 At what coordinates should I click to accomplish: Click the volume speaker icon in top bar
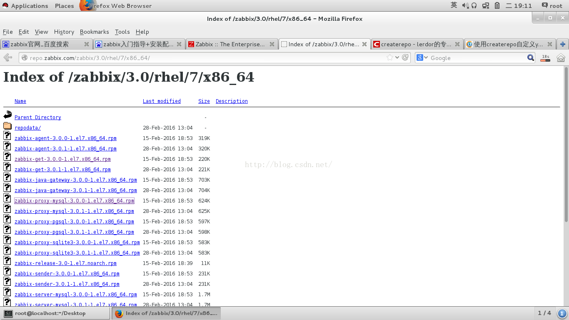point(465,5)
